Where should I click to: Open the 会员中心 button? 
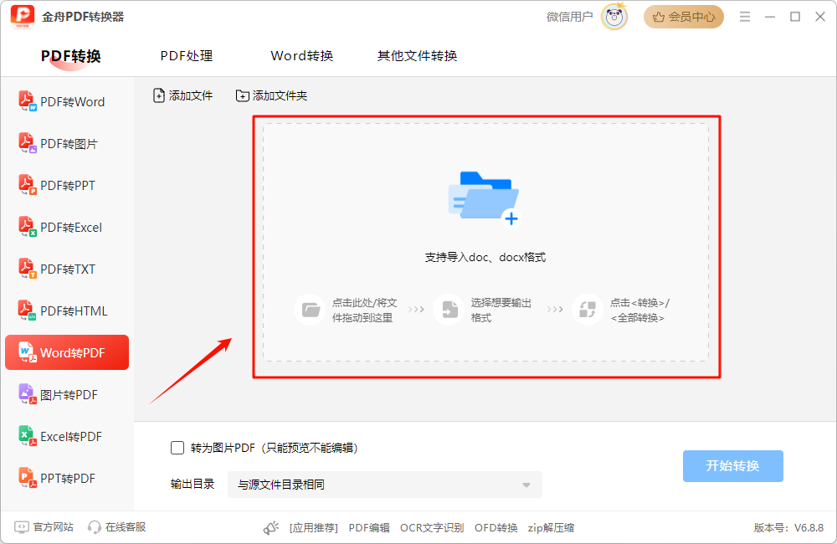coord(683,17)
